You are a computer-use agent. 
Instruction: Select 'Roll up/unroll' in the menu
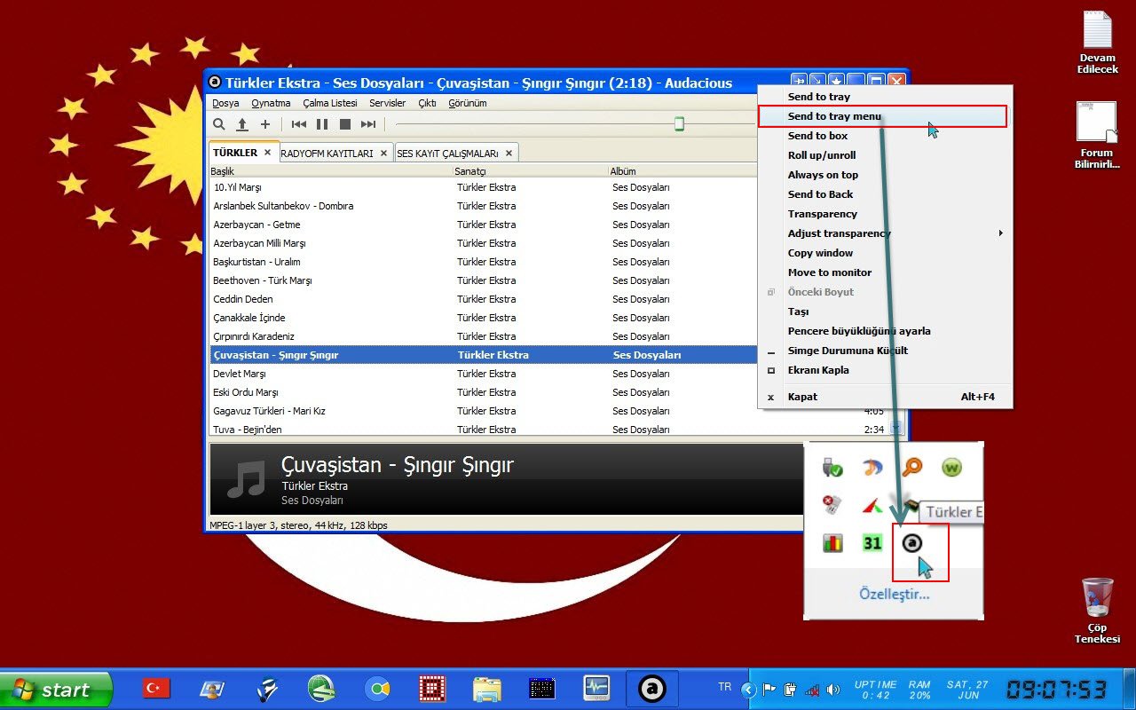coord(885,155)
